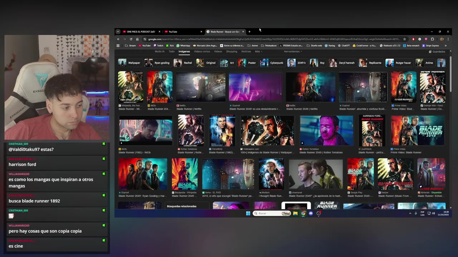Select the Videos cortos search tab
The height and width of the screenshot is (257, 458).
[x=202, y=52]
